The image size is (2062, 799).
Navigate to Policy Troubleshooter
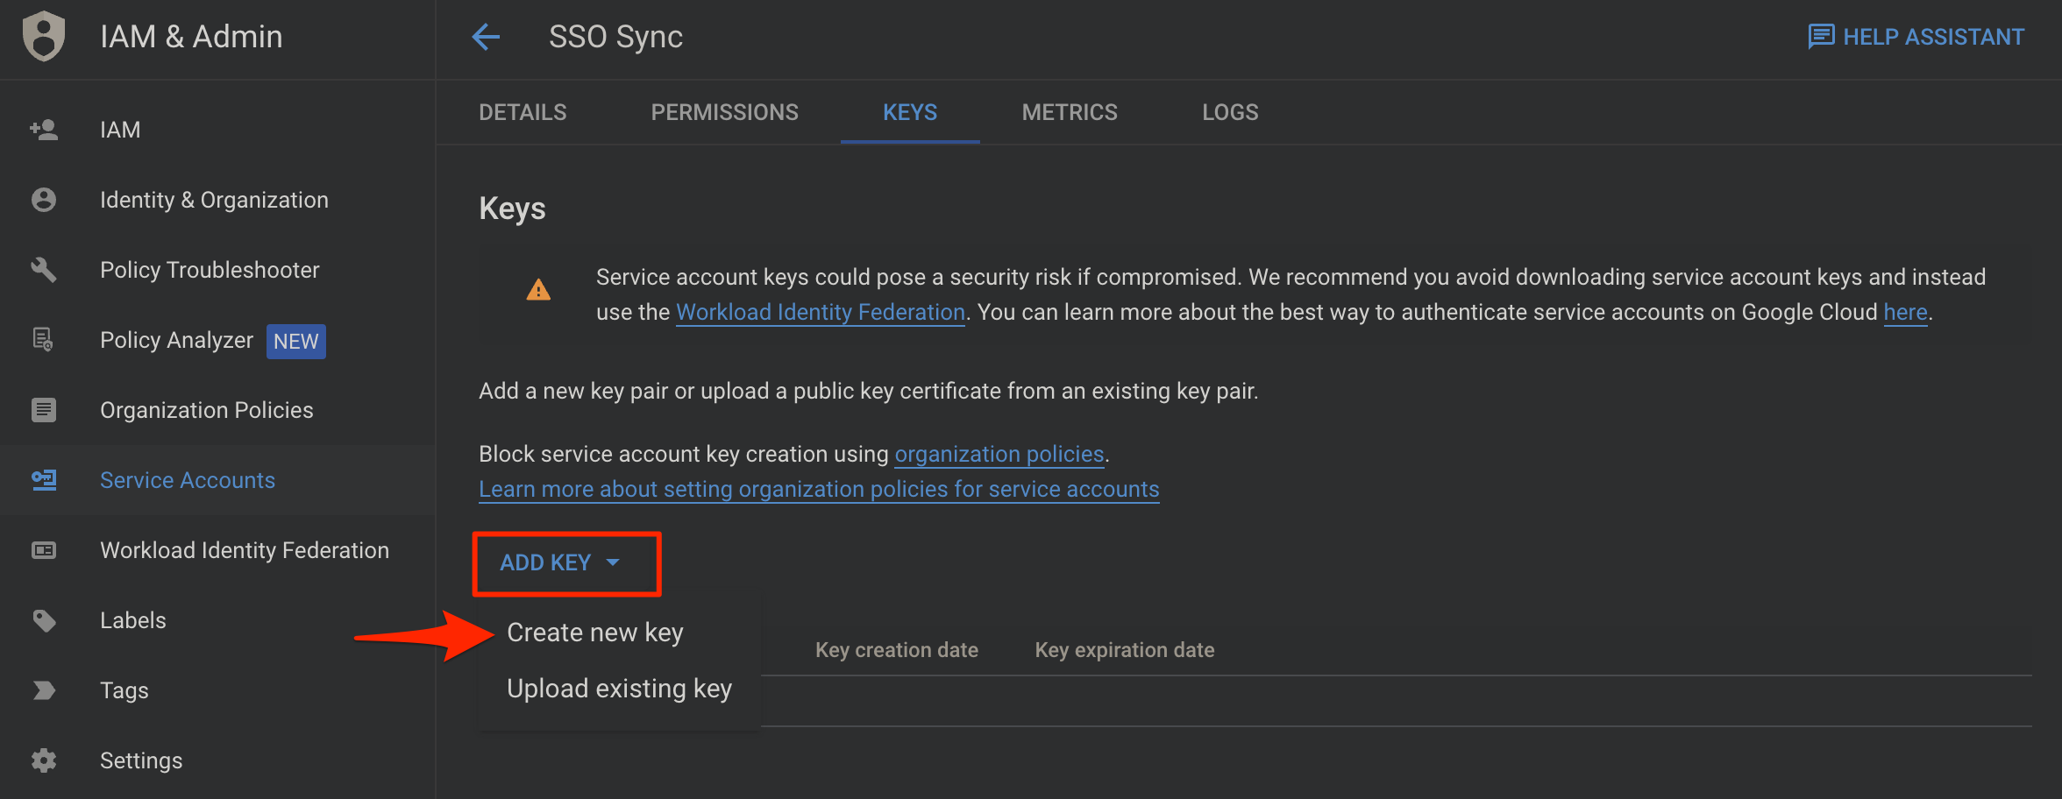[210, 270]
